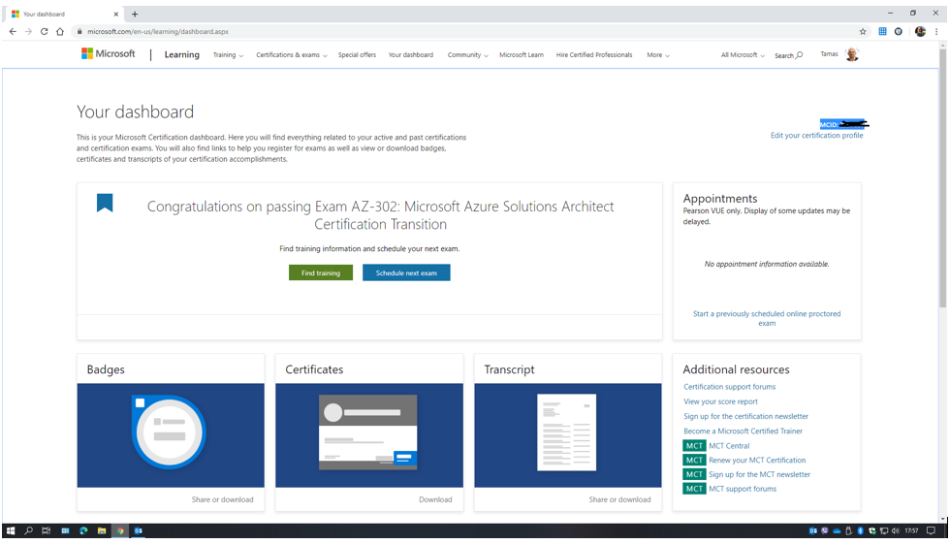Click the MCT badge beside MCT newsletter signup
The width and height of the screenshot is (950, 544).
pyautogui.click(x=694, y=474)
